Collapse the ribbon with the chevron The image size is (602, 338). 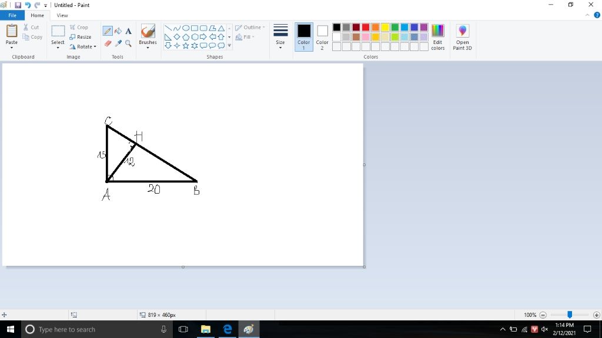pos(587,15)
